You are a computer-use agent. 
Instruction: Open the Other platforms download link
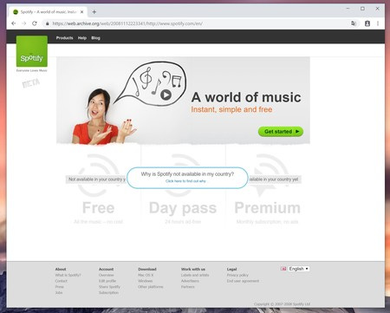pyautogui.click(x=151, y=287)
